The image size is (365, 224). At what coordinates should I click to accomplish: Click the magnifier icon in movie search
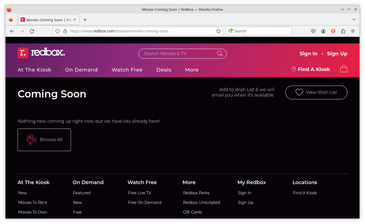click(x=220, y=54)
